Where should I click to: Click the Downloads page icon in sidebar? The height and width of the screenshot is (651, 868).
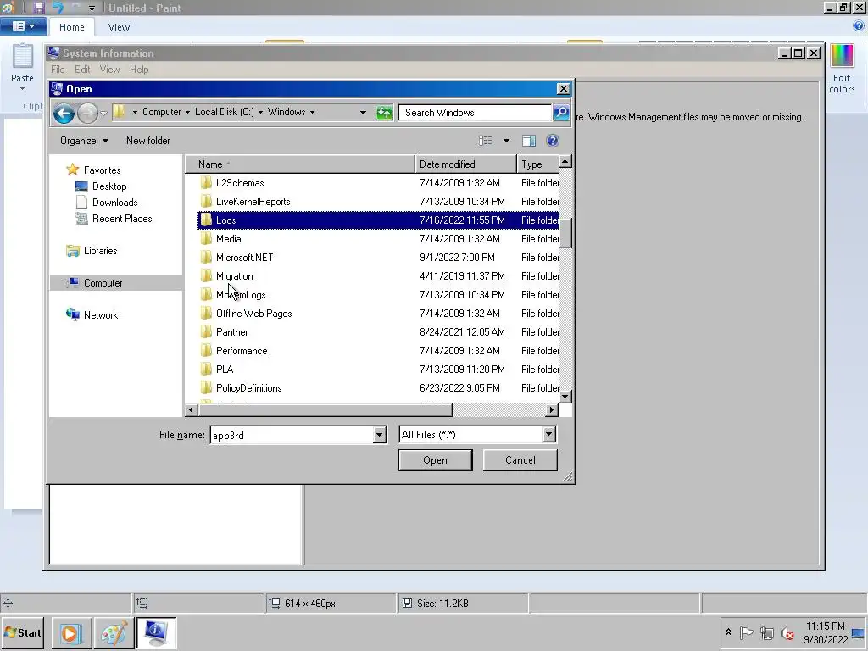click(x=81, y=202)
